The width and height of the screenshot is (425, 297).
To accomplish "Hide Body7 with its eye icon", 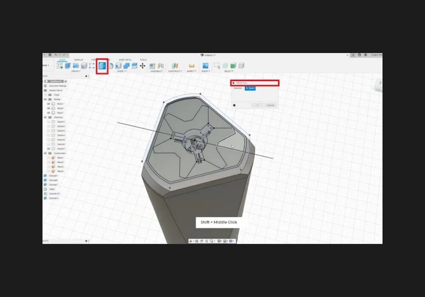I will click(x=49, y=113).
